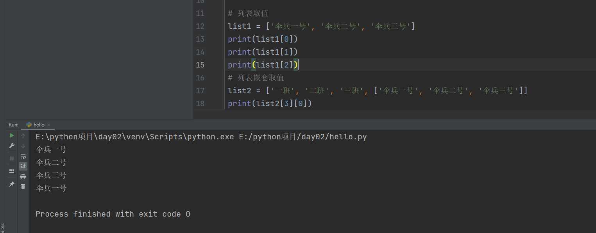The height and width of the screenshot is (233, 596).
Task: Click line number 17 in the gutter
Action: point(200,91)
